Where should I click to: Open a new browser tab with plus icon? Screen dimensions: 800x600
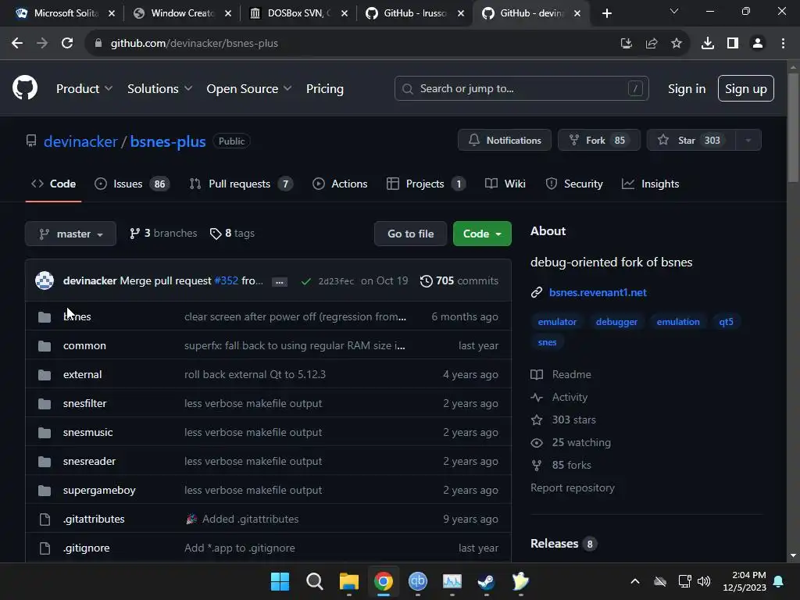point(606,13)
